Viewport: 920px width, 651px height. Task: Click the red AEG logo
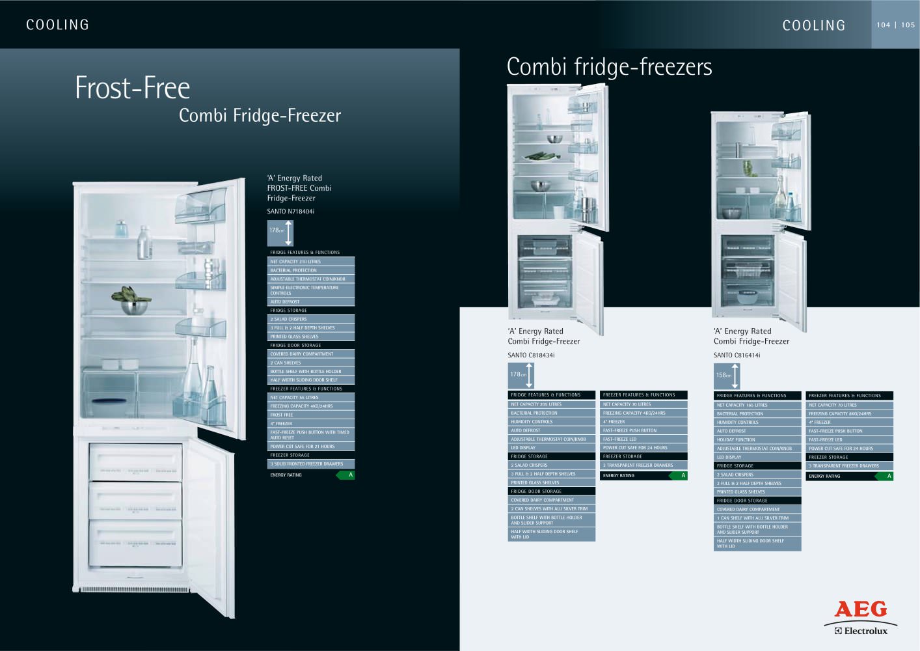pos(861,609)
